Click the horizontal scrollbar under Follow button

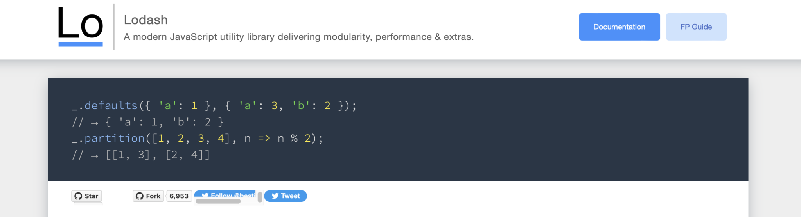(218, 201)
